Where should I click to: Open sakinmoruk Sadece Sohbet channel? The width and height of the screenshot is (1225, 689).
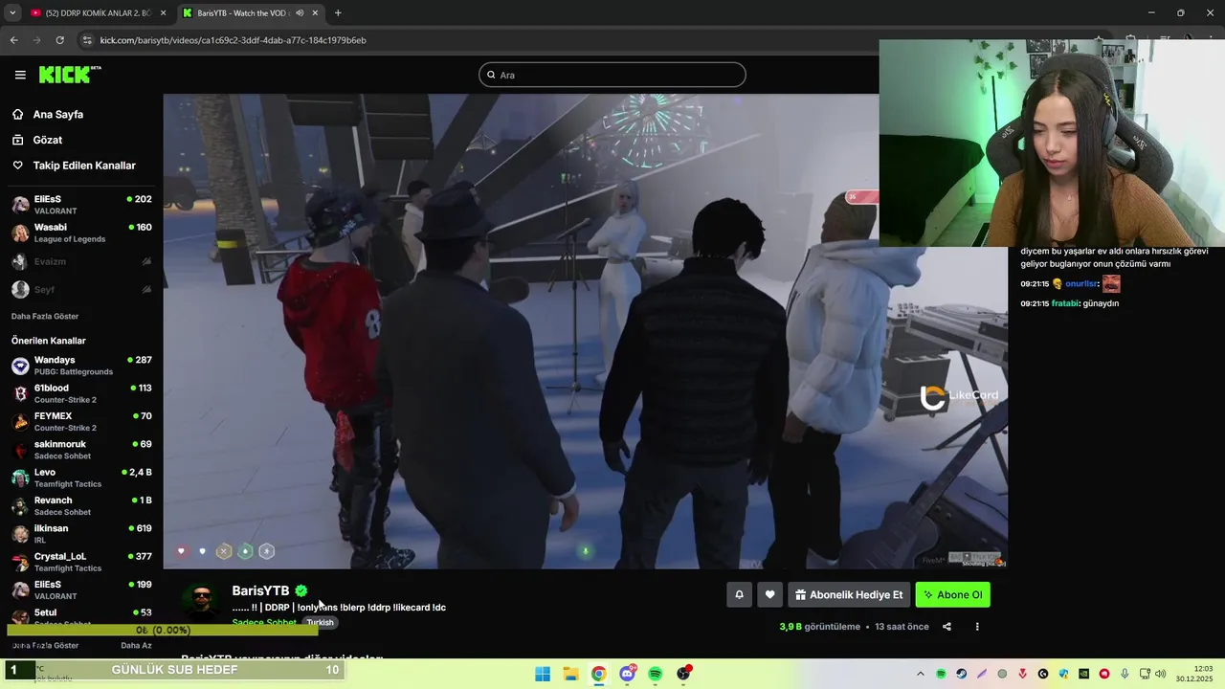click(x=81, y=450)
